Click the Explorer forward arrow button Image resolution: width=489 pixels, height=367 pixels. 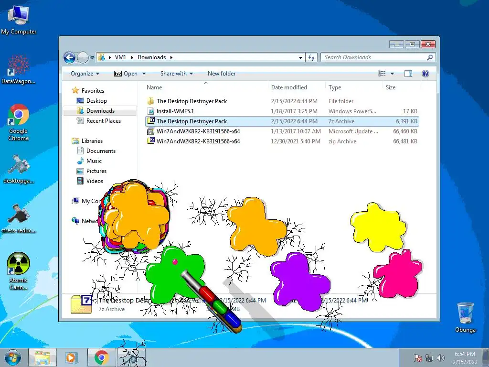(x=83, y=57)
